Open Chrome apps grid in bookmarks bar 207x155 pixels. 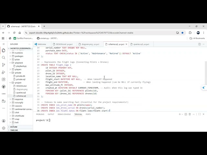coord(3,38)
